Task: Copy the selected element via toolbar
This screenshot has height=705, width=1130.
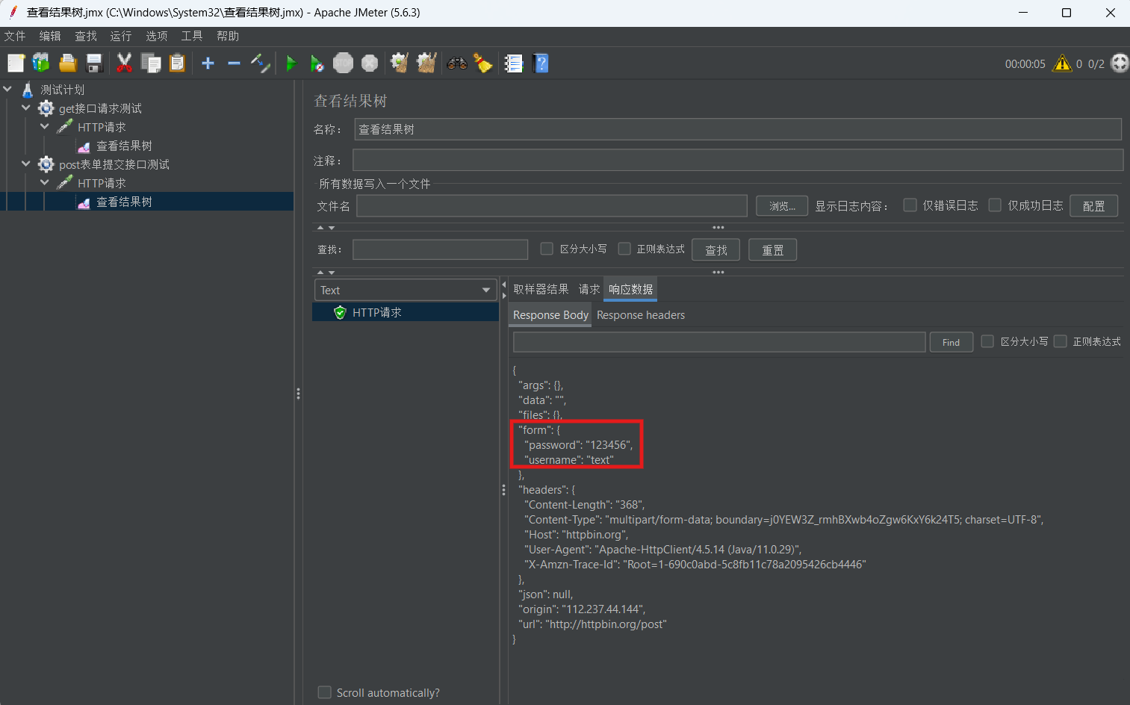Action: [x=151, y=63]
